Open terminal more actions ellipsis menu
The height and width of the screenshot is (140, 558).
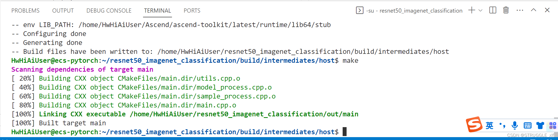(520, 10)
